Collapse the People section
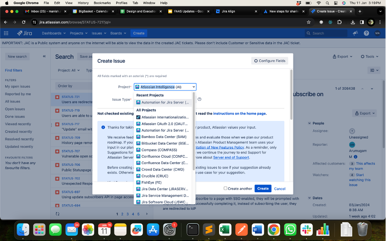Viewport: 386px width, 241px height. [310, 123]
